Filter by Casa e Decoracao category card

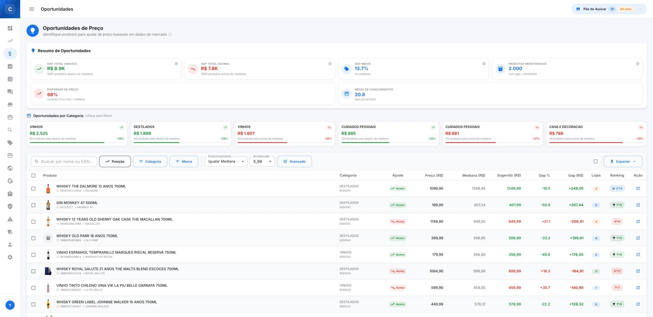pos(596,134)
